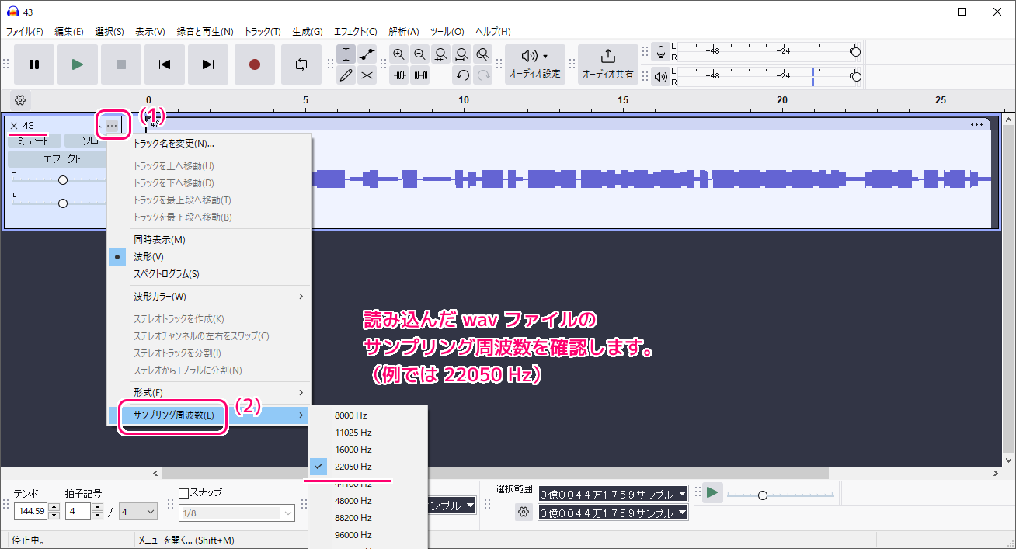Image resolution: width=1016 pixels, height=549 pixels.
Task: Open the エフェクト(C) menu
Action: tap(355, 32)
